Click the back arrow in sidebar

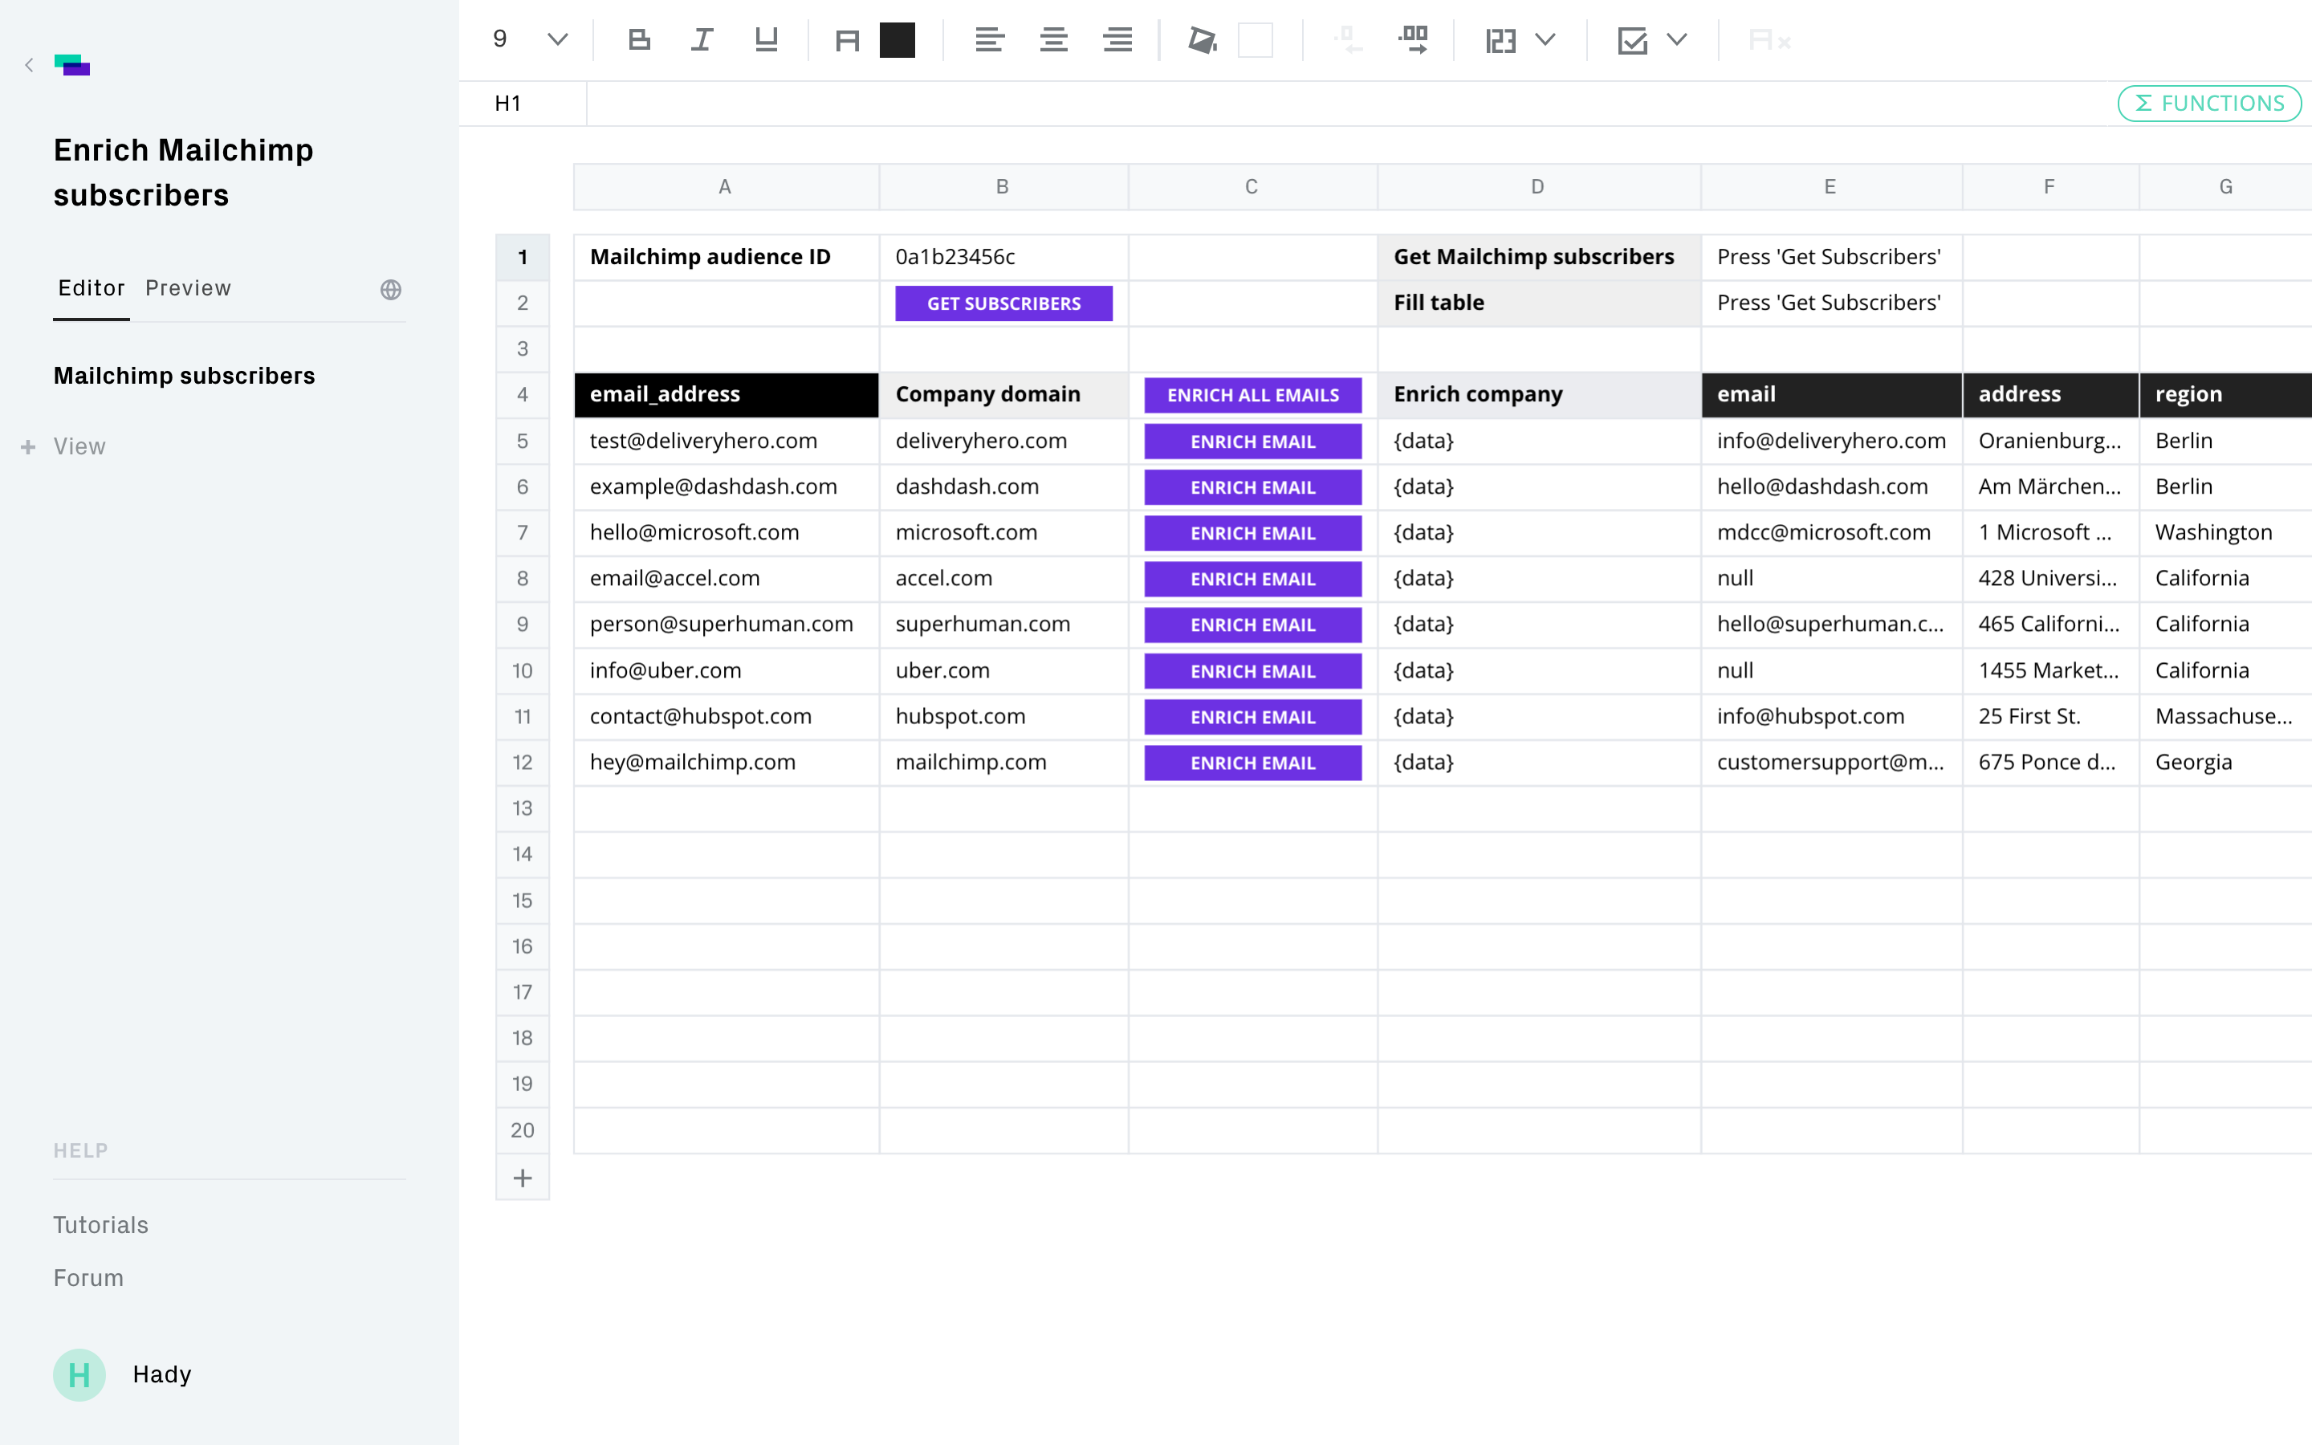pyautogui.click(x=29, y=65)
